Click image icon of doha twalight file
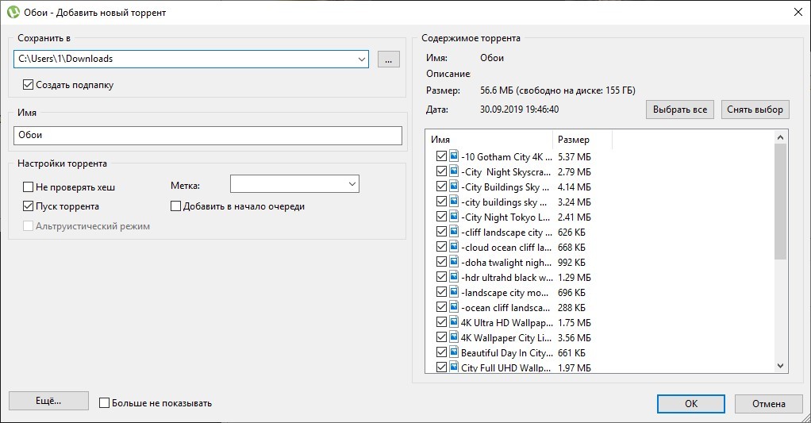The height and width of the screenshot is (423, 811). [454, 262]
